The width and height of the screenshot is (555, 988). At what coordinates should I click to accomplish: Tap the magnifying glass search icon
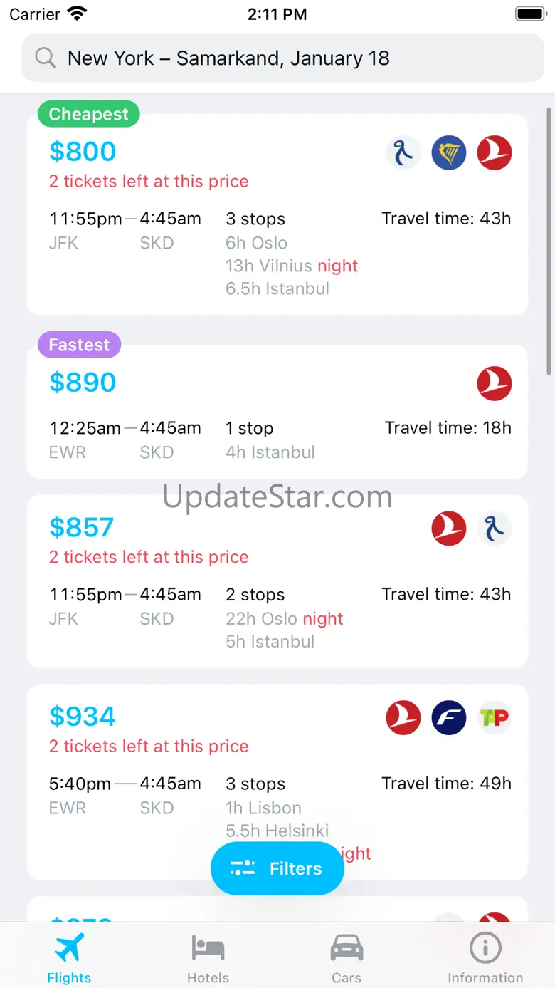[x=46, y=58]
